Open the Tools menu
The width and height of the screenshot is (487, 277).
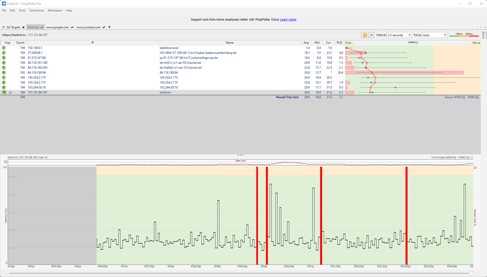[x=22, y=10]
